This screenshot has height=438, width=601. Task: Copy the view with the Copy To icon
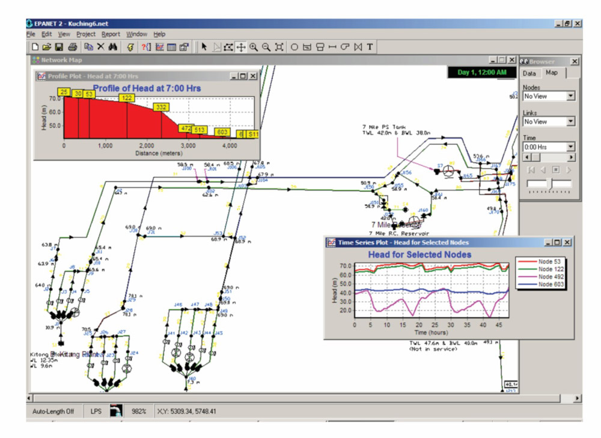click(88, 47)
